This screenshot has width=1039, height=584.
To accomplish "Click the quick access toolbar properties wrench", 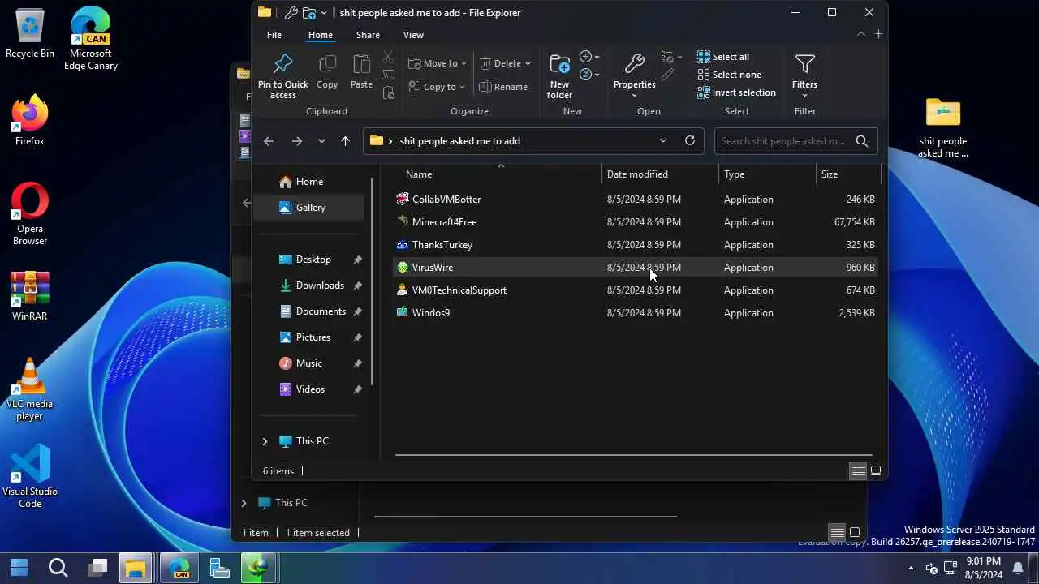I will (291, 13).
